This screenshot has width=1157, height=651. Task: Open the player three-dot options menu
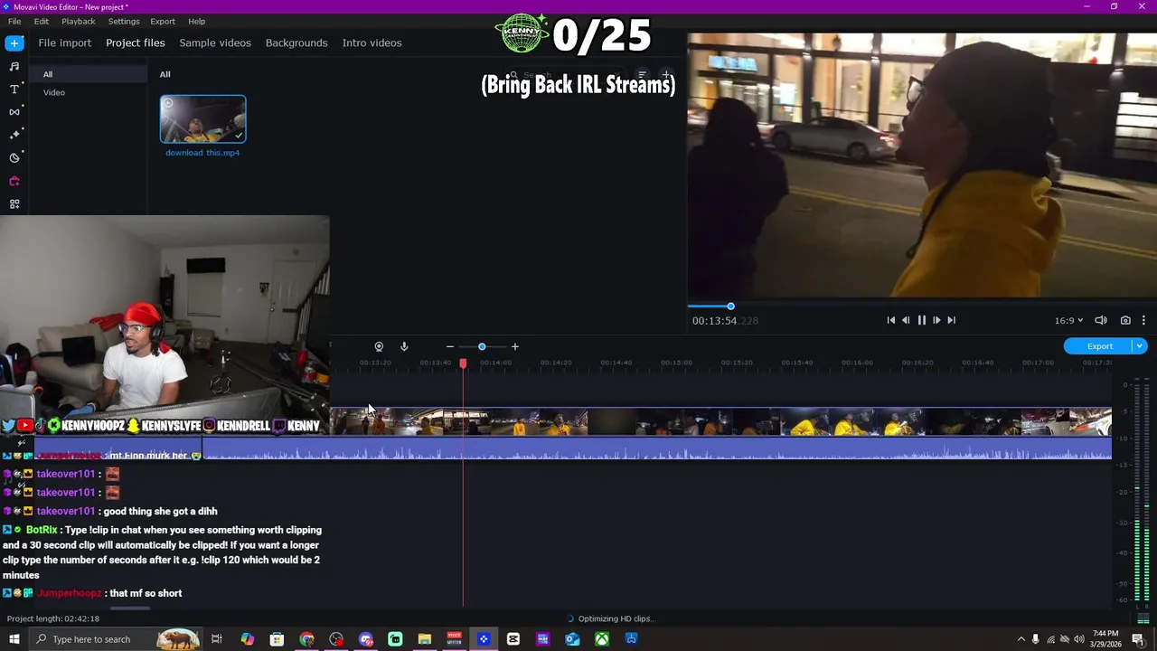[x=1143, y=320]
